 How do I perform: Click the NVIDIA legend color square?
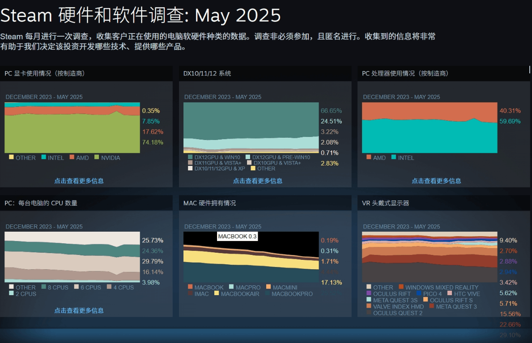click(x=97, y=157)
